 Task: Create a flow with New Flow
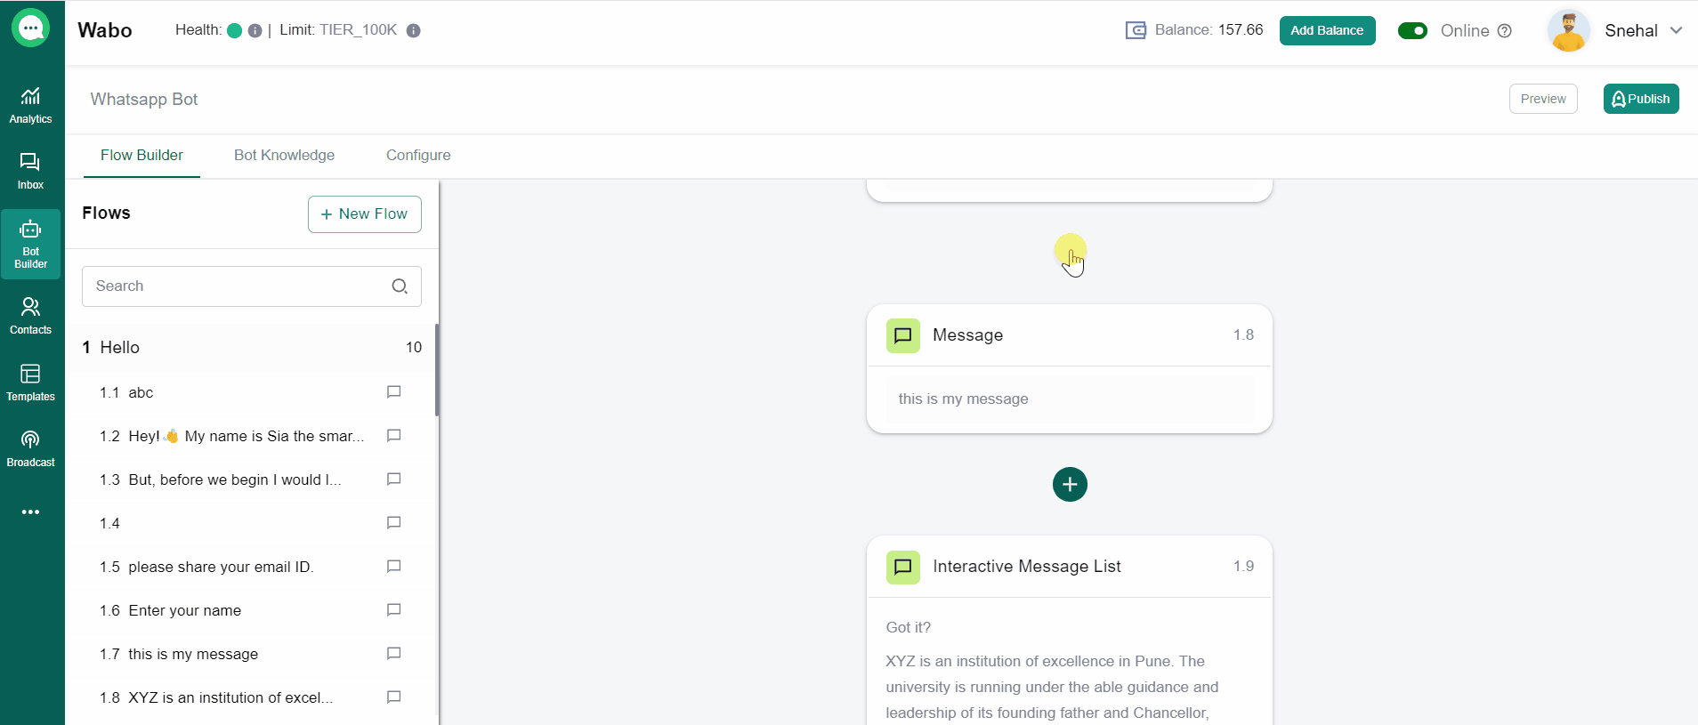[x=364, y=214]
